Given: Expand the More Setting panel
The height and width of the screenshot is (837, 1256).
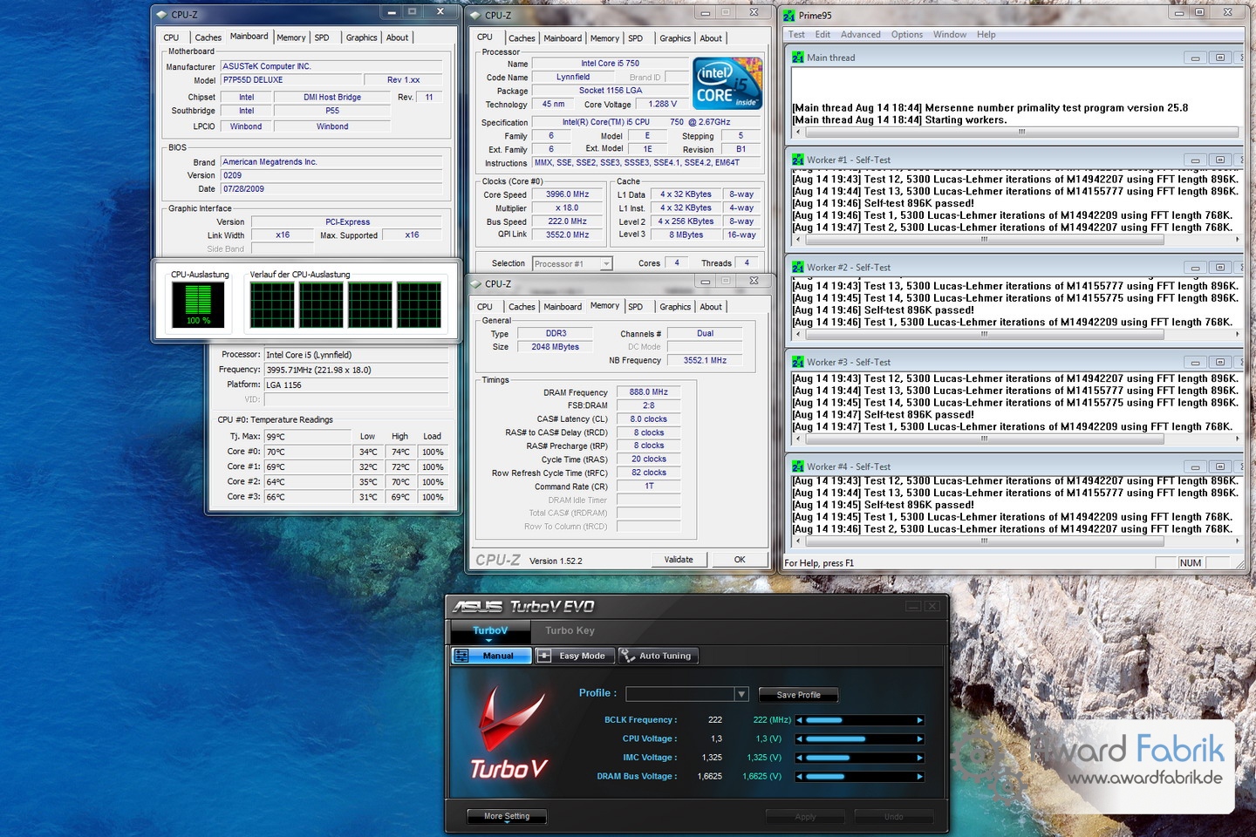Looking at the screenshot, I should 507,816.
